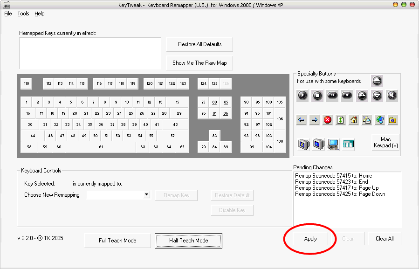Select the Favorites star folder button
The width and height of the screenshot is (419, 269).
coord(392,120)
